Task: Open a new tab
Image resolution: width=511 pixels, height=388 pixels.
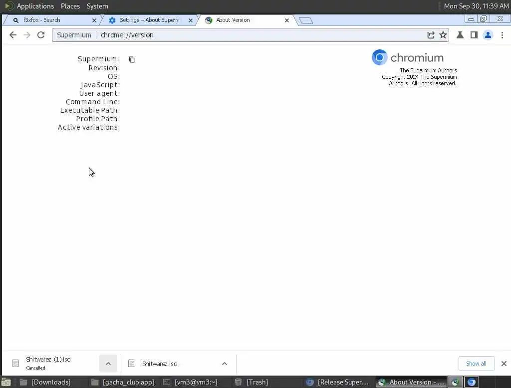Action: pyautogui.click(x=306, y=20)
